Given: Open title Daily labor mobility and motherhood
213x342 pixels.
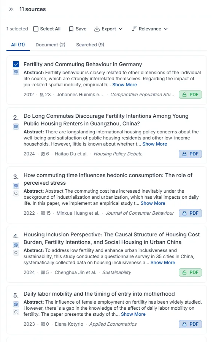Looking at the screenshot, I should pyautogui.click(x=99, y=294).
